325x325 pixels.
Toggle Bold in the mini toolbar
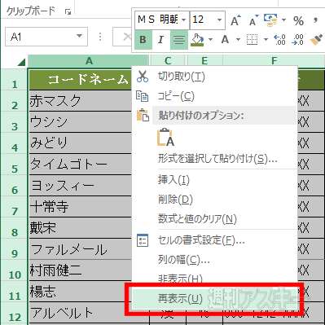coord(143,40)
